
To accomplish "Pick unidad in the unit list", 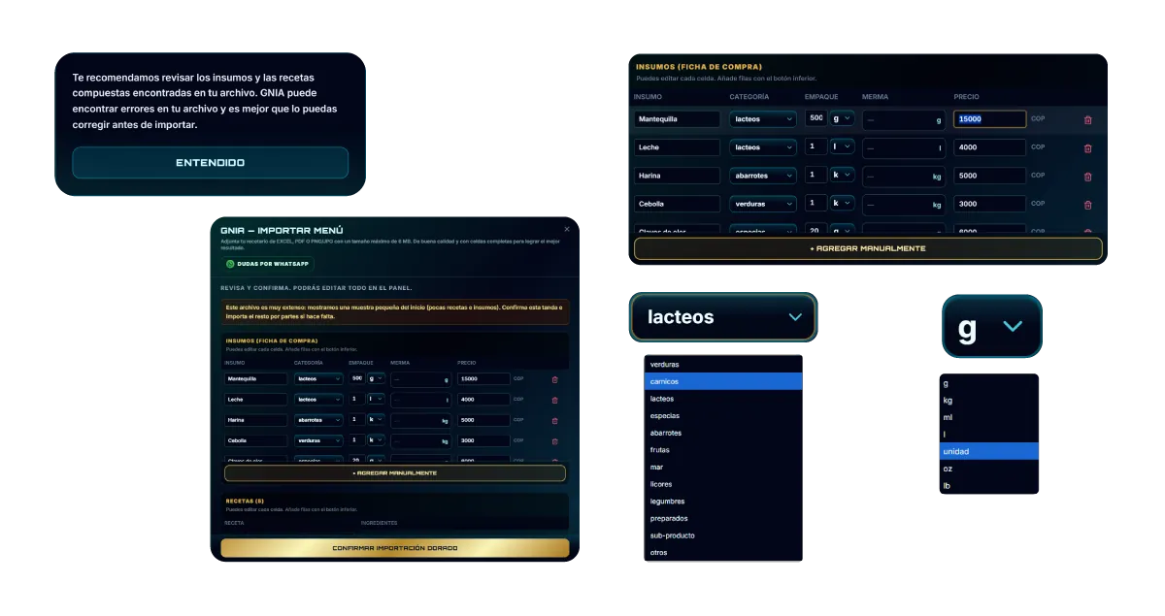I will (x=988, y=451).
